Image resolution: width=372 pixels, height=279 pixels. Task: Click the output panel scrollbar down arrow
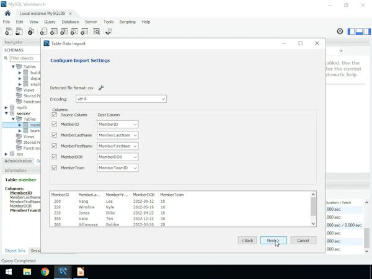(367, 251)
